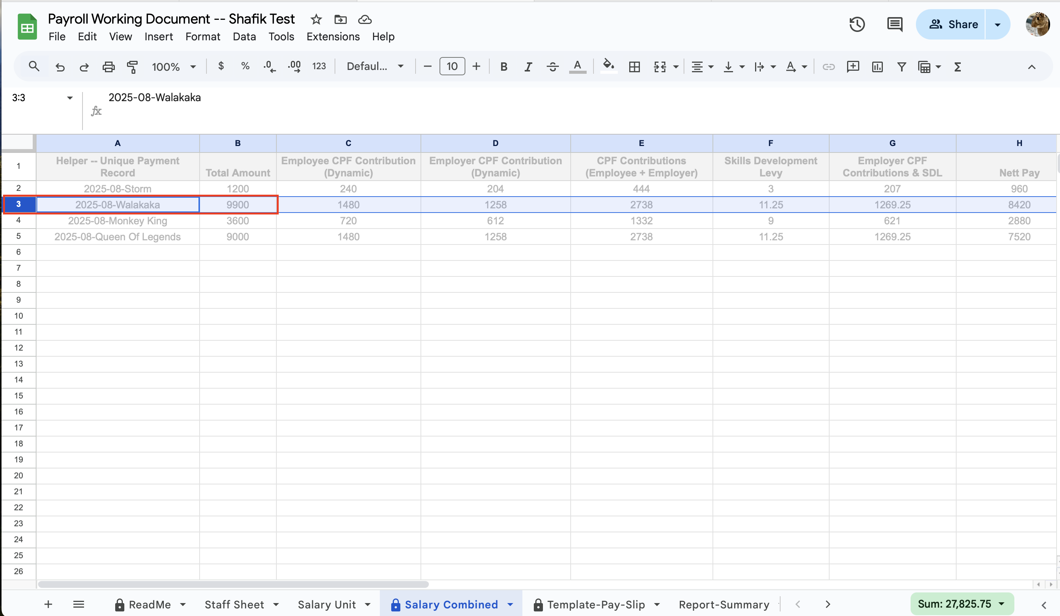Open the Help menu

(383, 37)
